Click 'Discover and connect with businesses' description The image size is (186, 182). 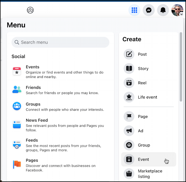[x=61, y=168]
